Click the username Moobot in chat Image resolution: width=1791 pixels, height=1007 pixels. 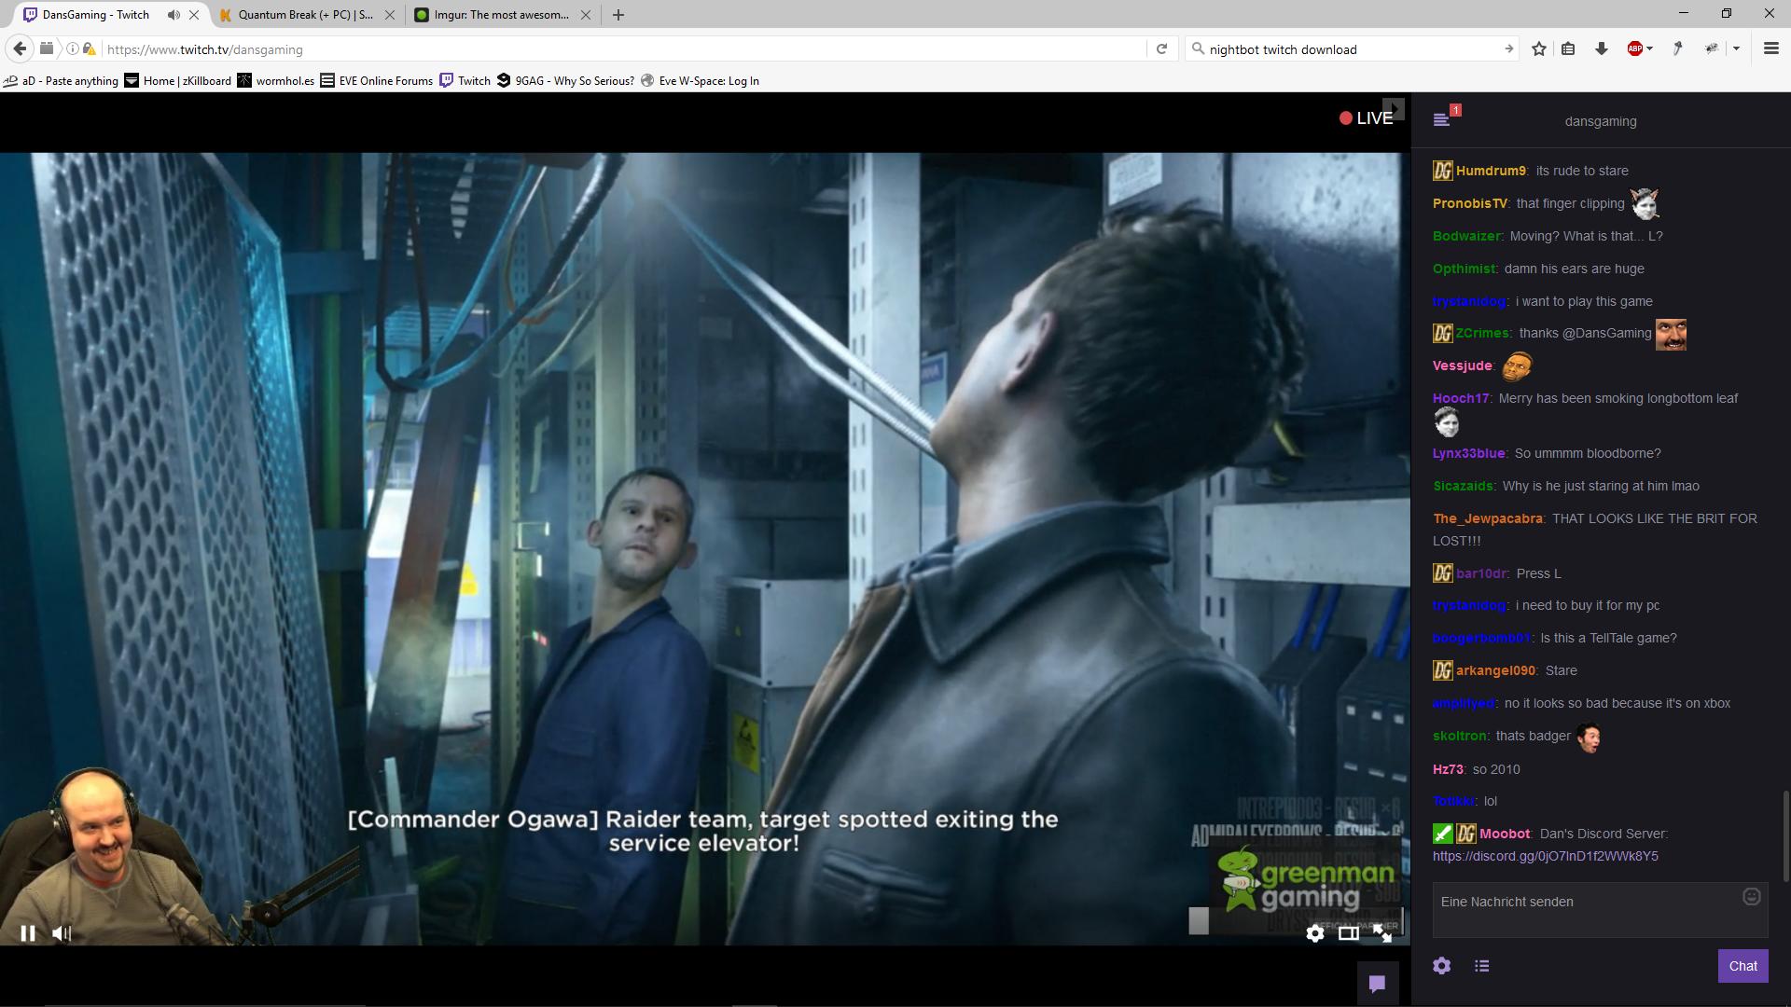1505,834
